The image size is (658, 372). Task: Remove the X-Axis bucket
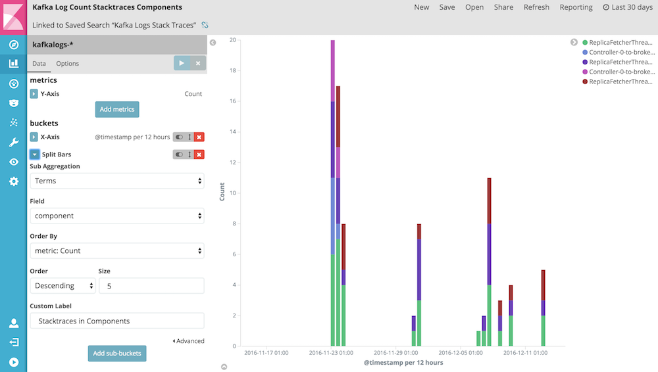pyautogui.click(x=199, y=137)
